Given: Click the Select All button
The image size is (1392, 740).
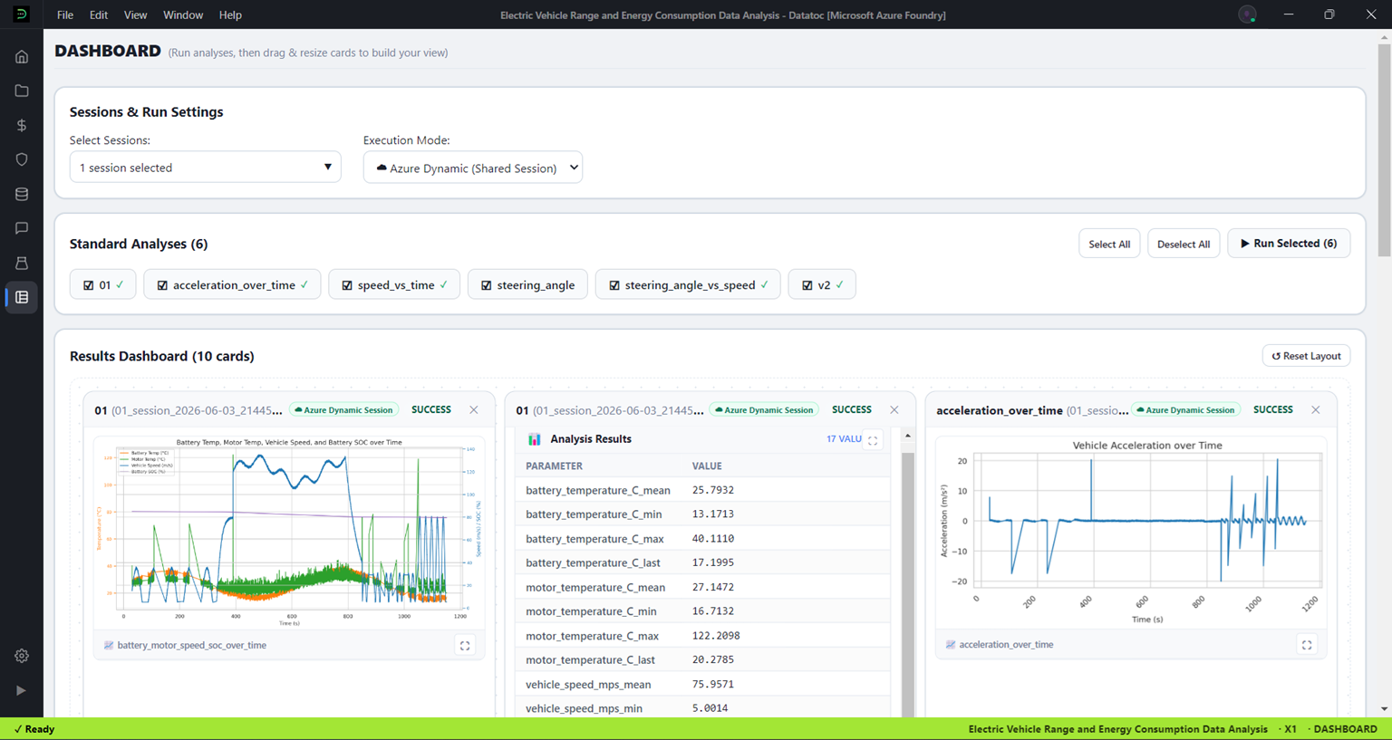Looking at the screenshot, I should (1109, 244).
